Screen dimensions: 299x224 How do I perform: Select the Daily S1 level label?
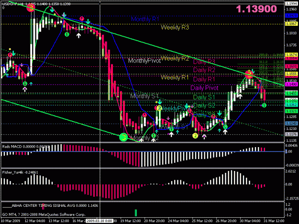coord(204,97)
